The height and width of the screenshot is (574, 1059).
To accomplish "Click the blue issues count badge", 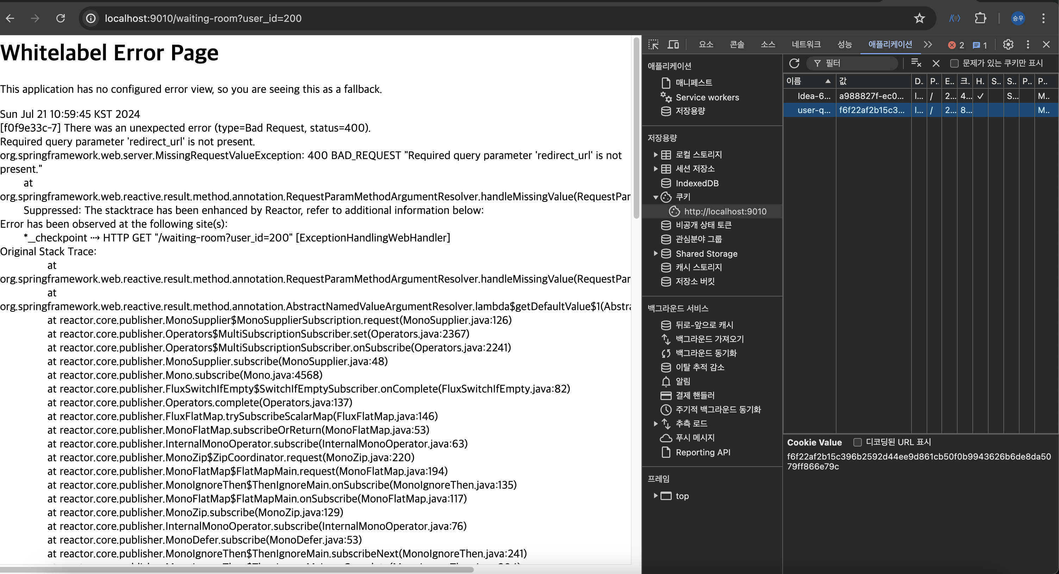I will click(x=980, y=45).
